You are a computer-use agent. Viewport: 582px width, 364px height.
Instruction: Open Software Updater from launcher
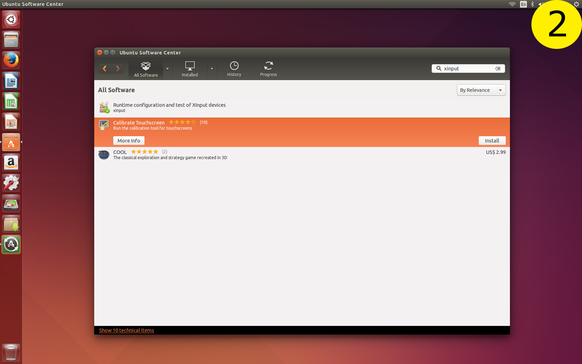click(11, 244)
